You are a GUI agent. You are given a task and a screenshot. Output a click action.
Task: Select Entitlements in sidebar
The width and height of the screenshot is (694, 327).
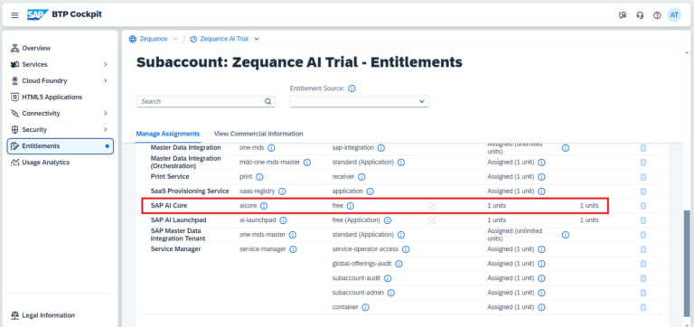(x=61, y=146)
